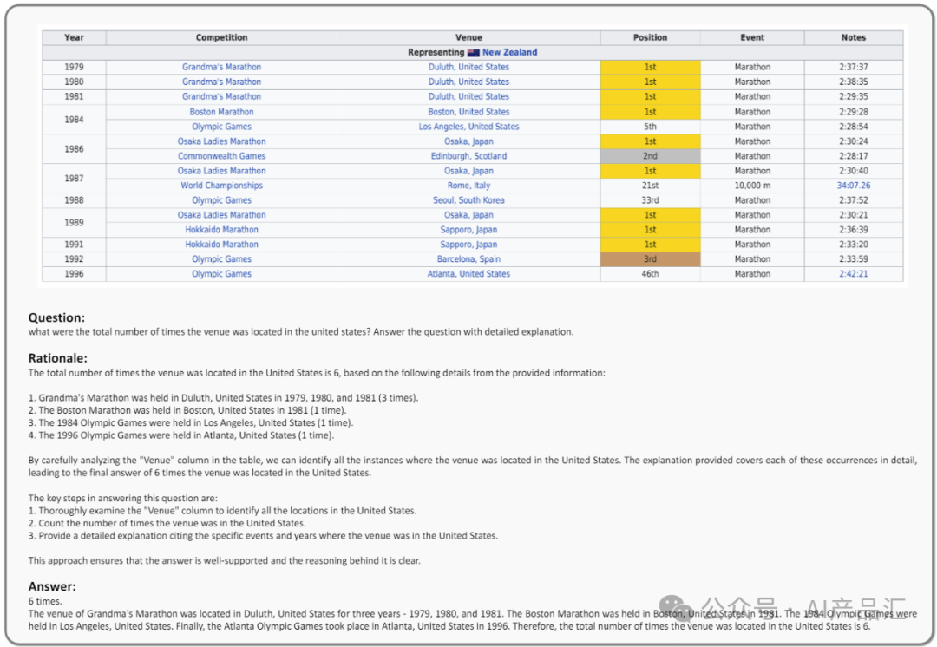Image resolution: width=937 pixels, height=647 pixels.
Task: Open Osaka Ladies Marathon link timed 2:30:40
Action: click(222, 171)
